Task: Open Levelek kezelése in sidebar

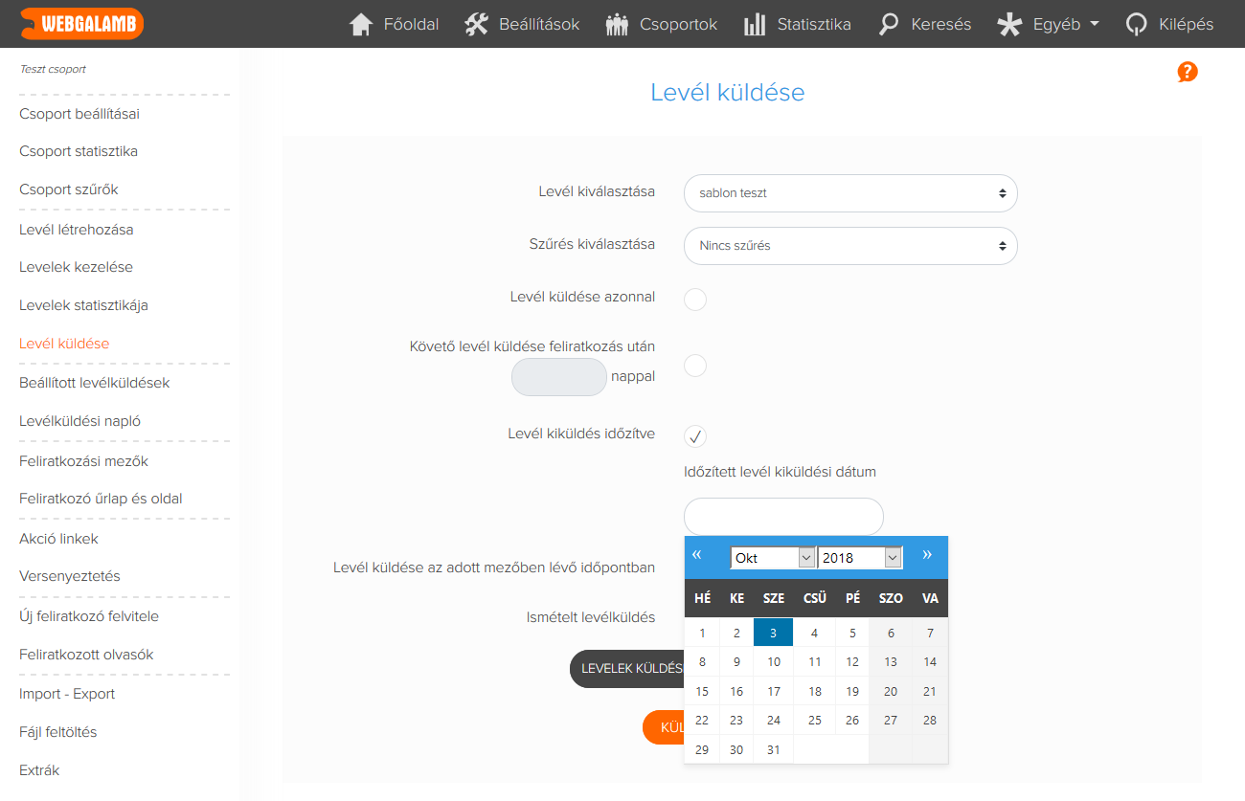Action: 76,267
